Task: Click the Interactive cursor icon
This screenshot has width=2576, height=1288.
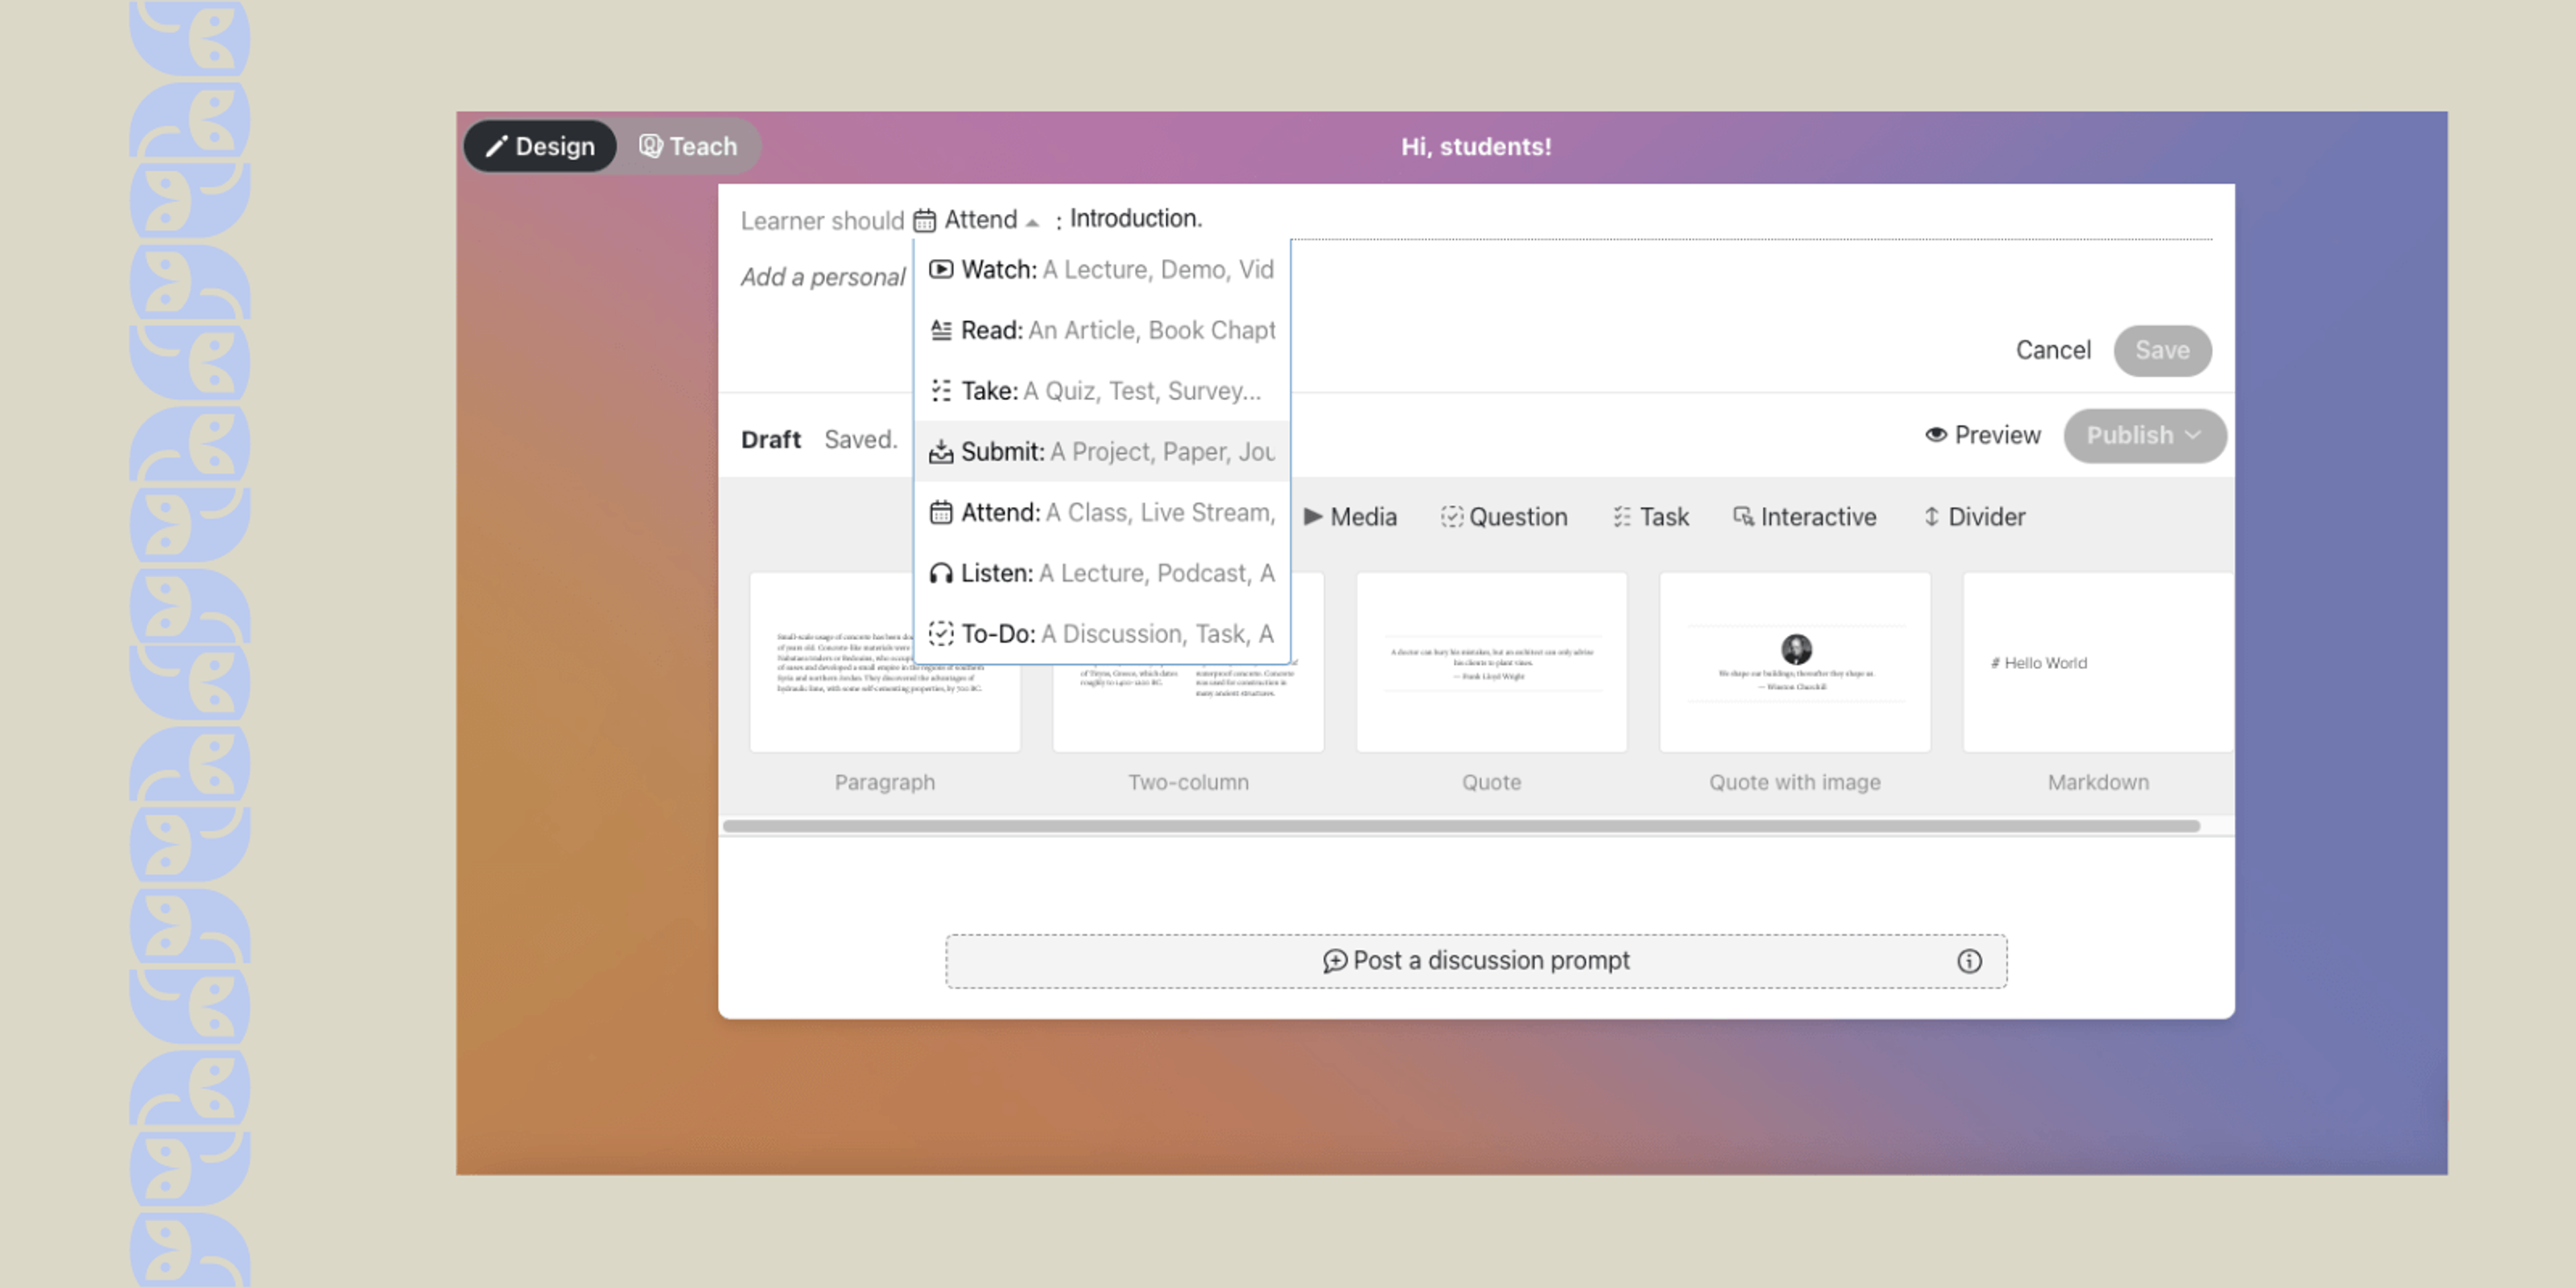Action: pyautogui.click(x=1743, y=517)
